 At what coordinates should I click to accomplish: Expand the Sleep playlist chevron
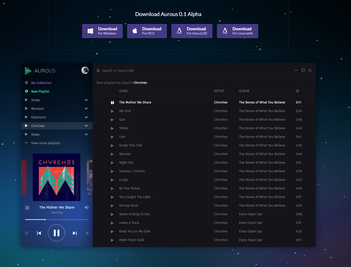(x=86, y=135)
